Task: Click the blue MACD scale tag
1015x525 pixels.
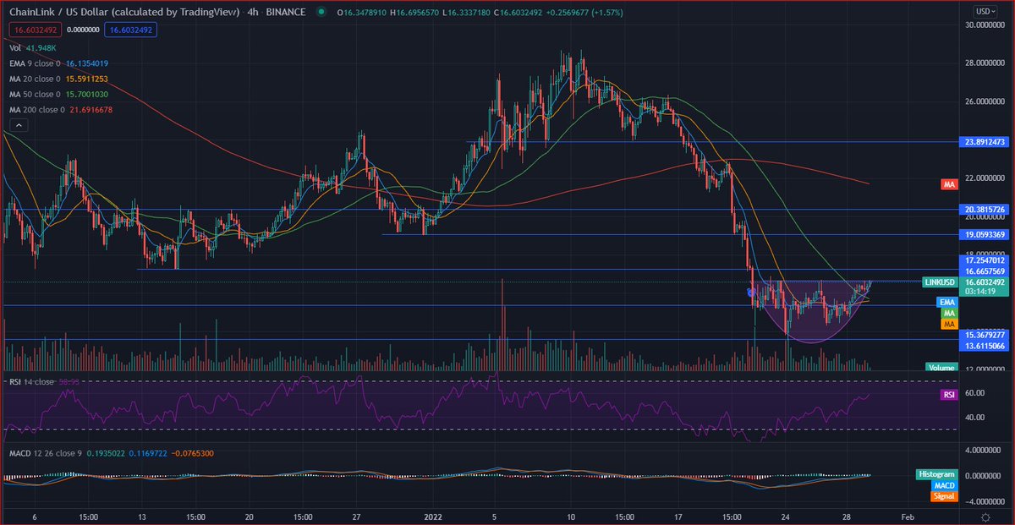Action: click(944, 486)
